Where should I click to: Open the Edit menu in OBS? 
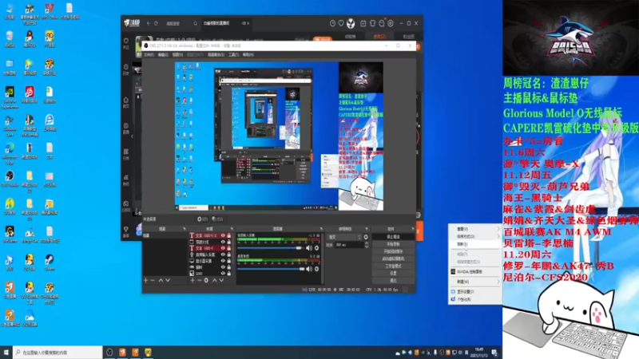pyautogui.click(x=163, y=54)
